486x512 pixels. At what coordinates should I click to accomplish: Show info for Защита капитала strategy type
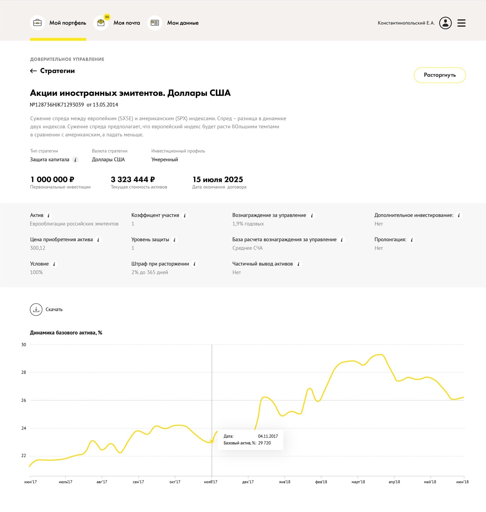click(x=76, y=160)
